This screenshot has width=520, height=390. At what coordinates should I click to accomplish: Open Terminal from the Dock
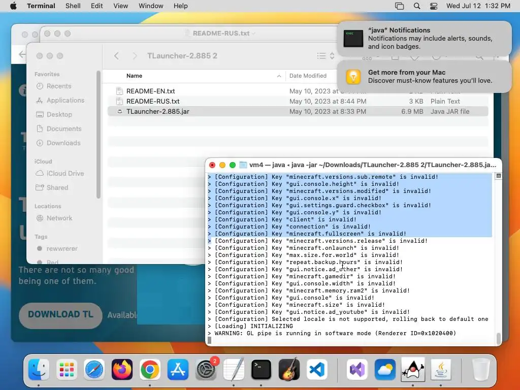[x=262, y=370]
